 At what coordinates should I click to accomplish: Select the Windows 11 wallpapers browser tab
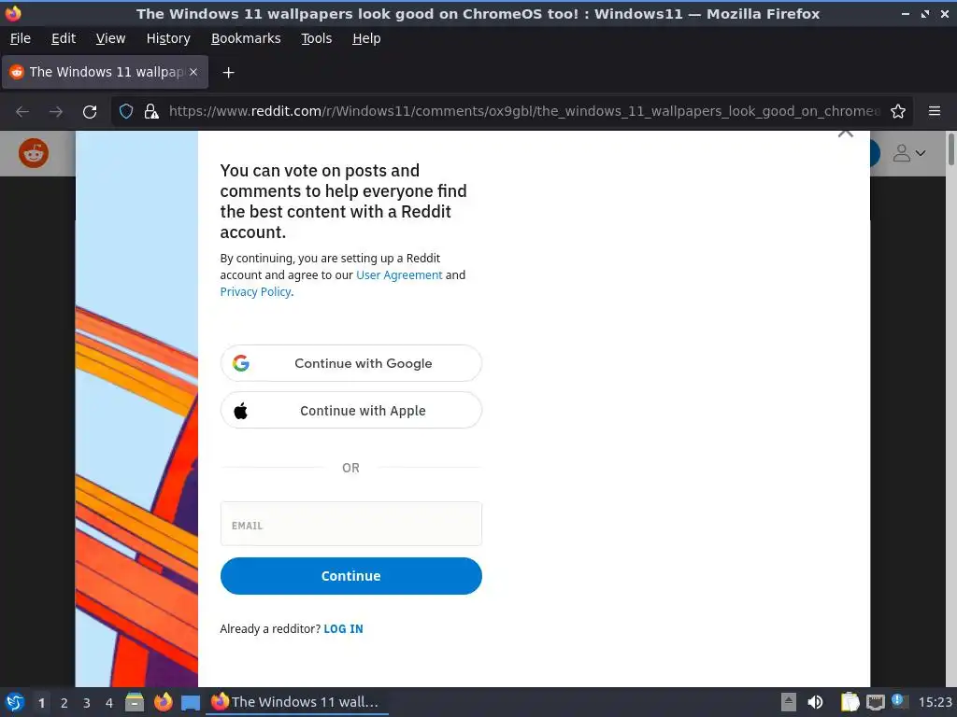point(105,72)
